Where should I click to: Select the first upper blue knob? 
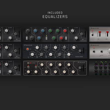pos(35,31)
